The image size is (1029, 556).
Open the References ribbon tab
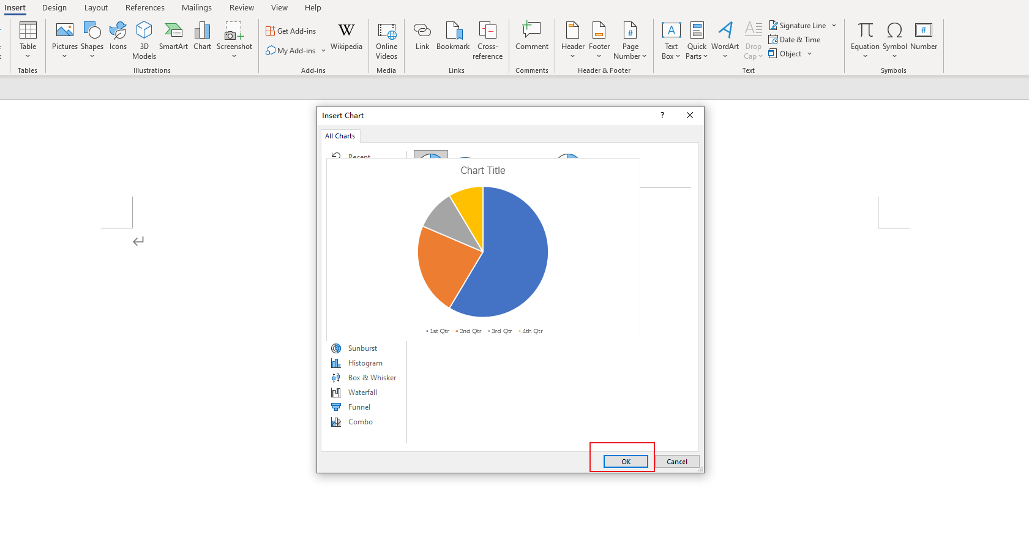[x=145, y=7]
